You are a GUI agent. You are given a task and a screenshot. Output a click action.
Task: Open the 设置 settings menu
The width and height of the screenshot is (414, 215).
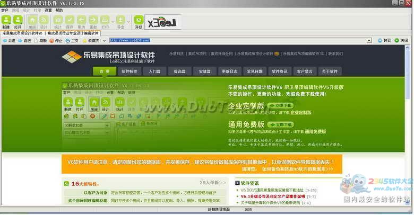tap(48, 10)
